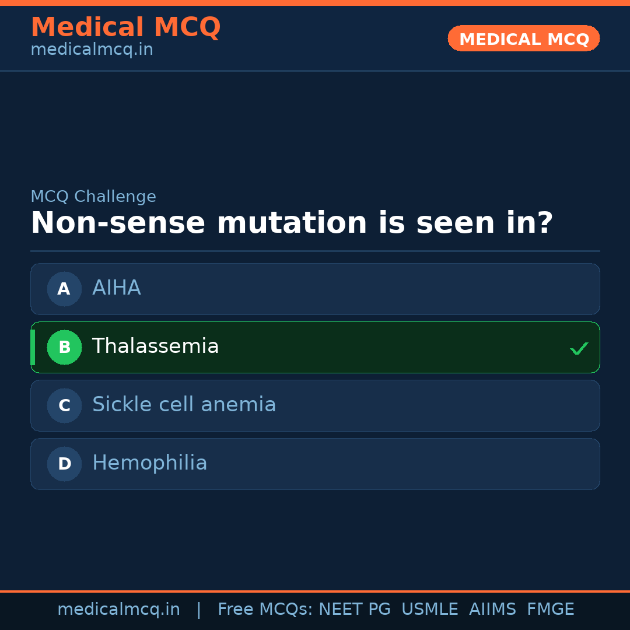Click the MCQ Challenge label
630x630 pixels.
pos(93,197)
